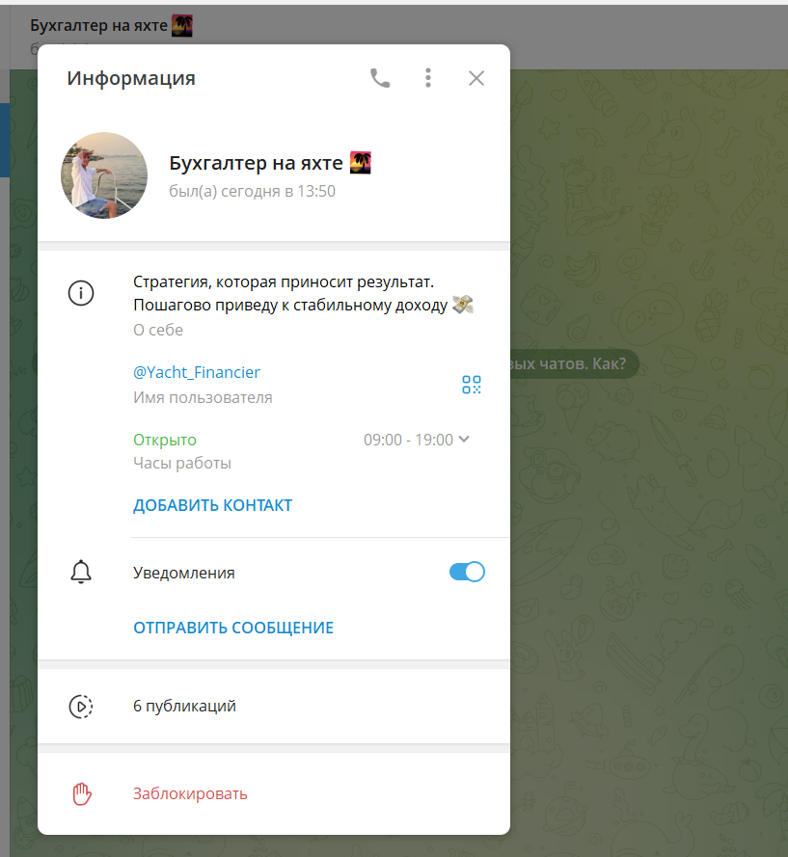Click the X to close the Информация dialog
The width and height of the screenshot is (788, 857).
[x=476, y=78]
